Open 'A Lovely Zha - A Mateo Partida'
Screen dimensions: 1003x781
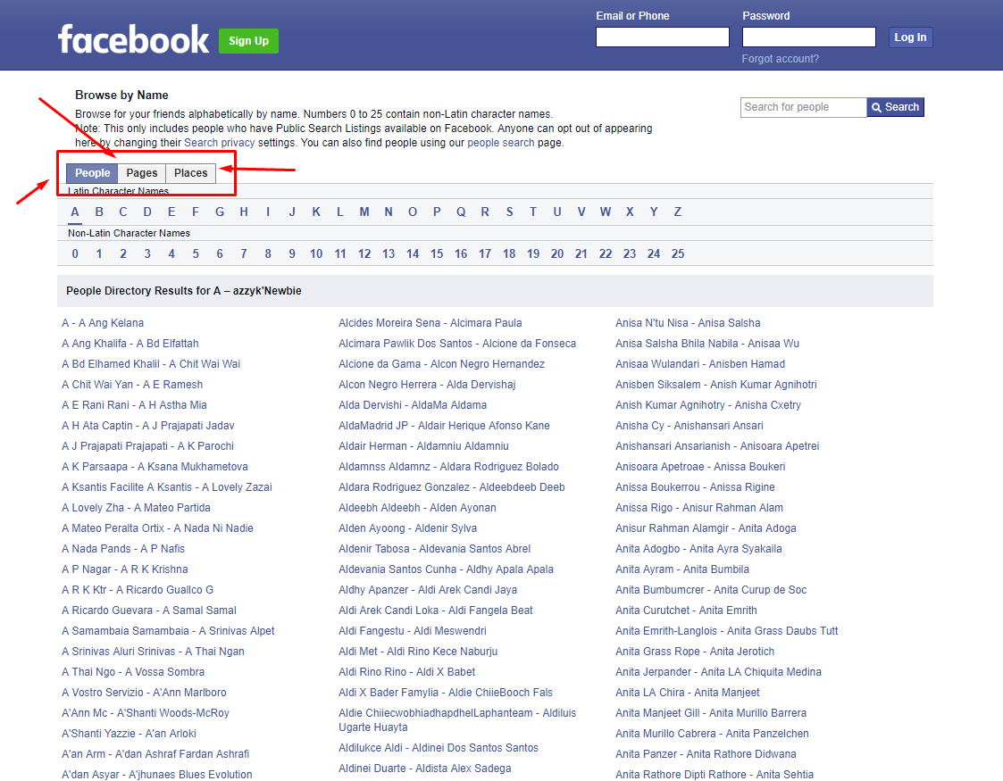click(137, 508)
